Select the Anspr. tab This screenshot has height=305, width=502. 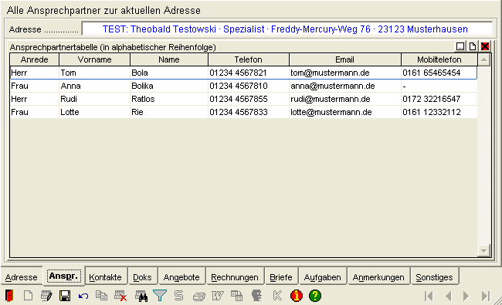click(x=63, y=276)
